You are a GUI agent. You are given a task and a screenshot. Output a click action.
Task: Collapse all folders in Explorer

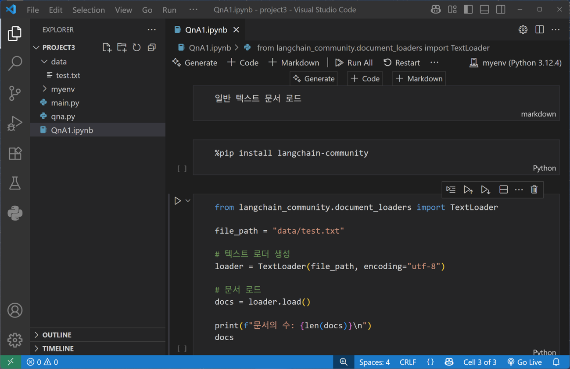(x=152, y=47)
